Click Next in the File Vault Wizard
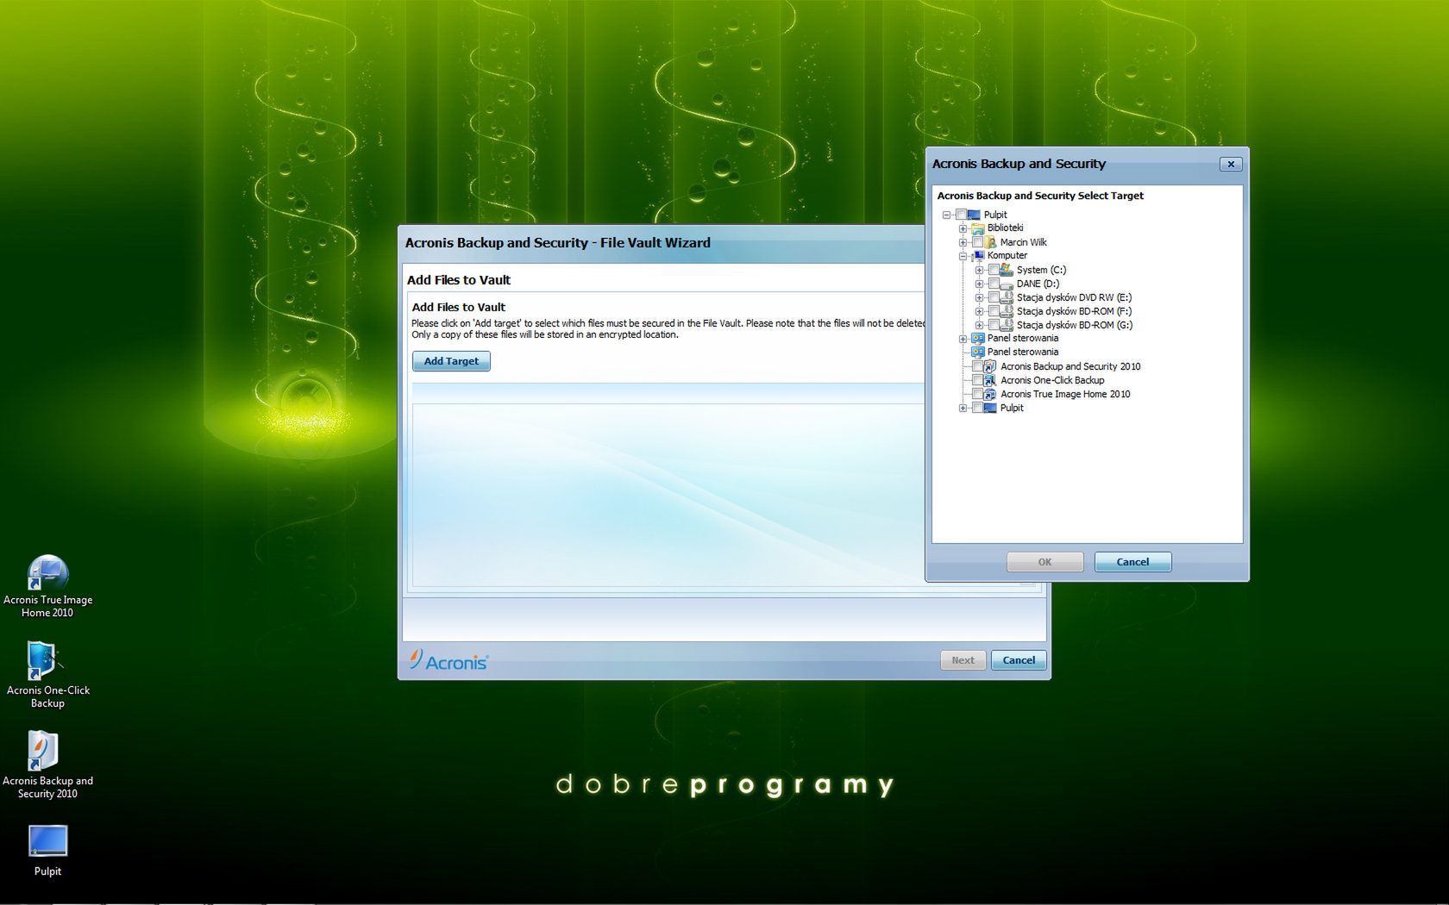1449x905 pixels. pyautogui.click(x=963, y=660)
